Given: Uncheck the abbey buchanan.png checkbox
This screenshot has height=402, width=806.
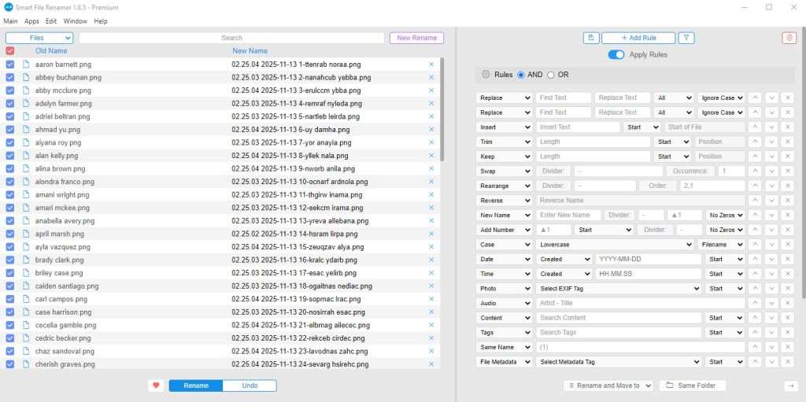Looking at the screenshot, I should coord(10,78).
